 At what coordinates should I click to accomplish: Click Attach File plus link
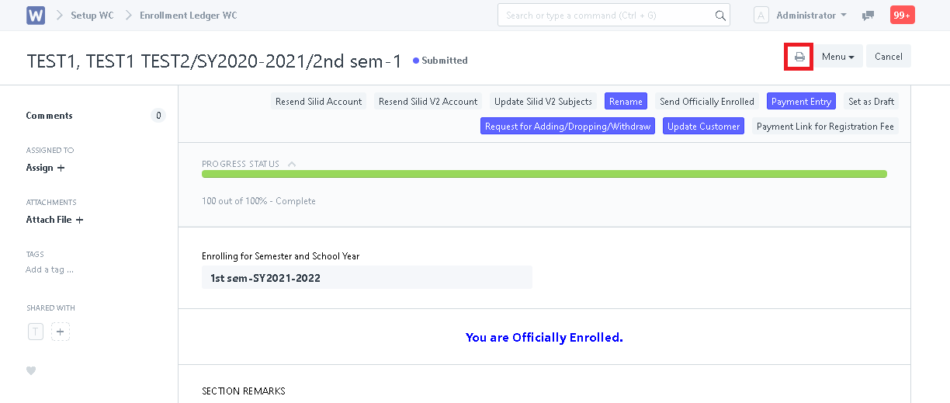[x=54, y=220]
